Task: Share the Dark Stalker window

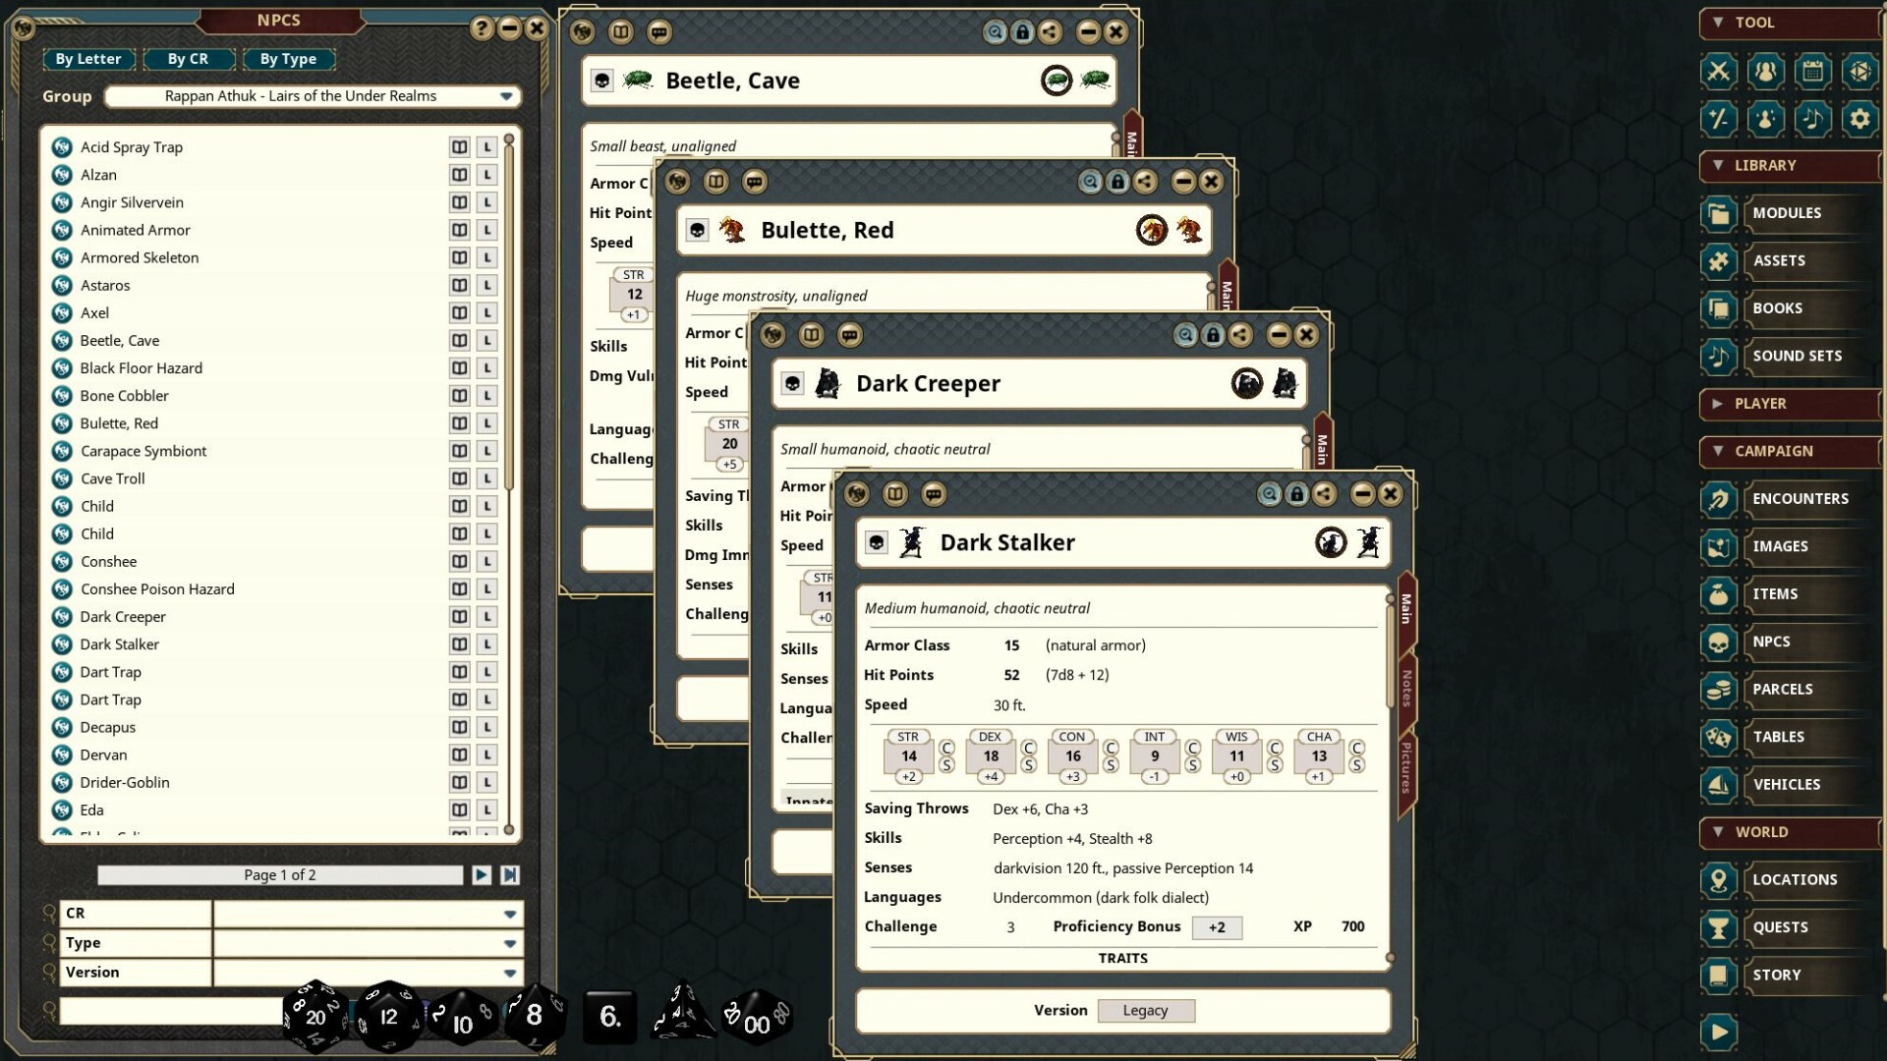Action: [x=1327, y=494]
